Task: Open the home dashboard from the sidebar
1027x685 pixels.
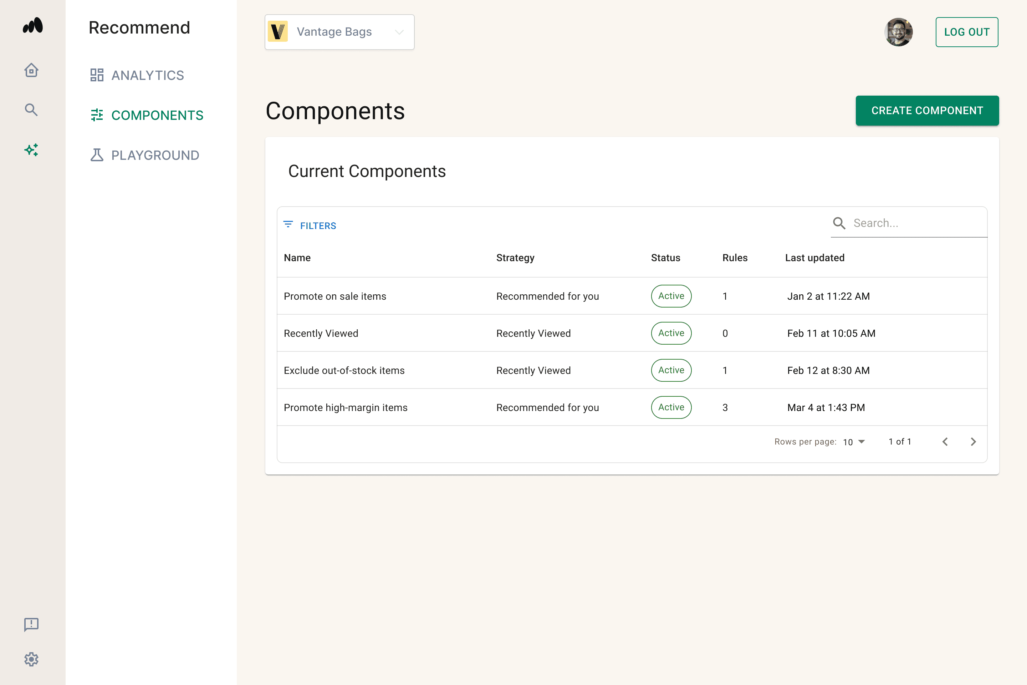Action: pyautogui.click(x=31, y=70)
